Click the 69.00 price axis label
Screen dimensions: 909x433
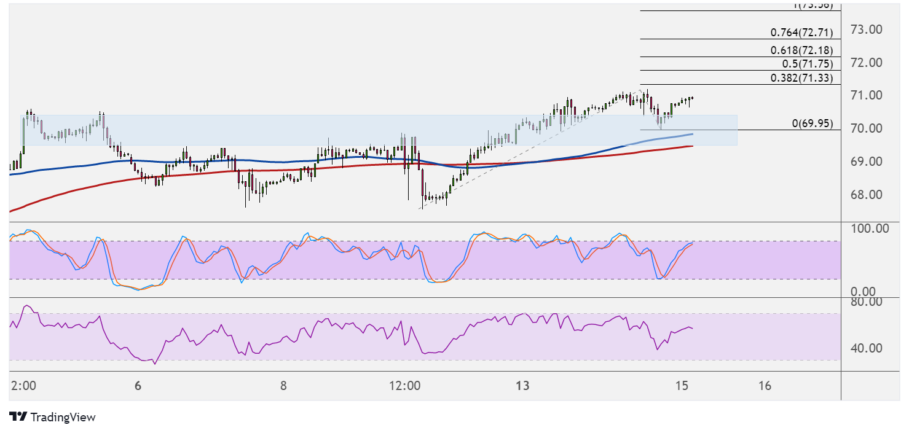865,162
